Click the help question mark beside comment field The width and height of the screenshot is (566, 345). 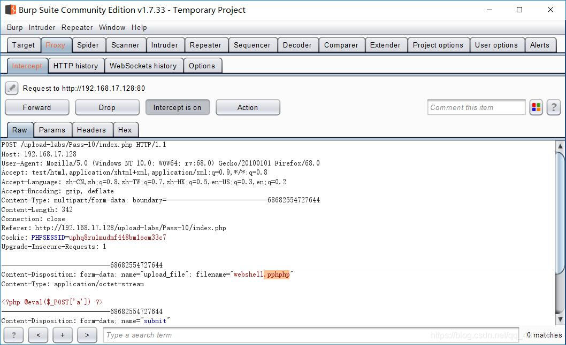tap(553, 107)
